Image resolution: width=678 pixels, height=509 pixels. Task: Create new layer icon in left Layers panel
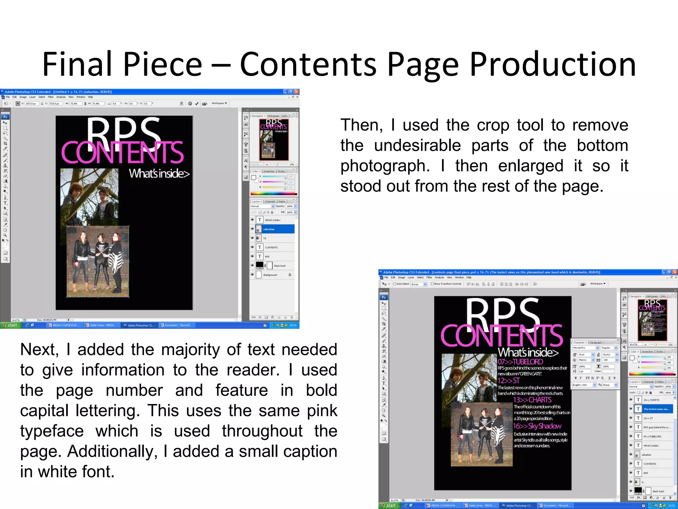point(285,317)
